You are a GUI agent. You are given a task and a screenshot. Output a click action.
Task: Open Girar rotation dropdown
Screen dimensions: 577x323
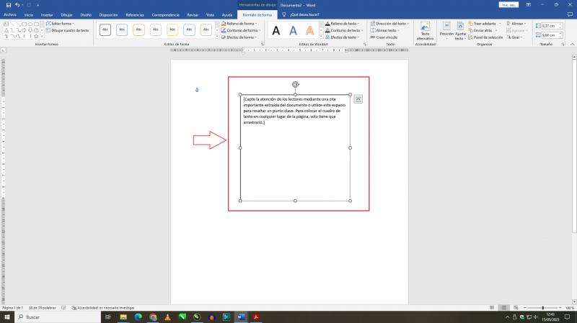[x=514, y=37]
